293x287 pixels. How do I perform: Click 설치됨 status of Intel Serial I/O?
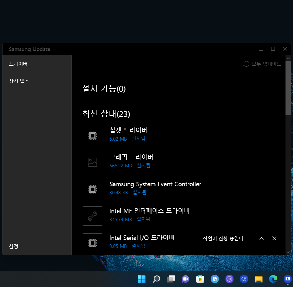139,246
